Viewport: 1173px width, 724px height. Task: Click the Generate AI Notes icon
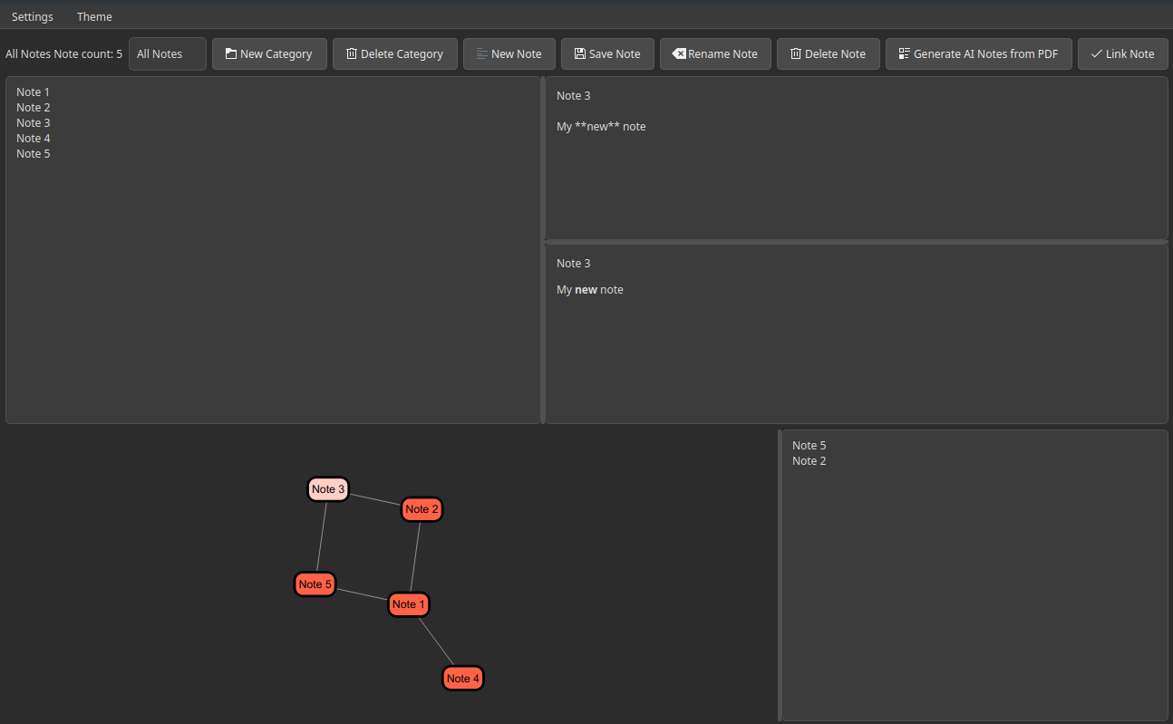pyautogui.click(x=905, y=54)
